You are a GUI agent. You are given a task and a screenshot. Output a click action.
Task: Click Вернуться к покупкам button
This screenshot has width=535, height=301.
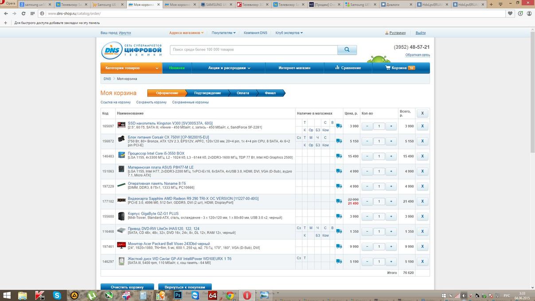pos(185,287)
